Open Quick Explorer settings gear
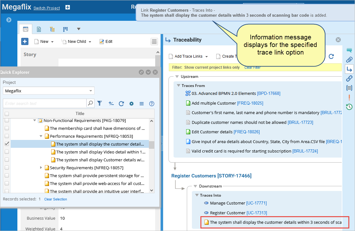355x231 pixels. (x=131, y=104)
